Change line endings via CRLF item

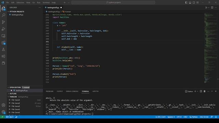[185, 117]
